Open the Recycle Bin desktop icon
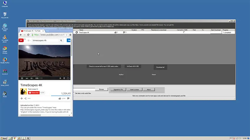 click(x=5, y=16)
